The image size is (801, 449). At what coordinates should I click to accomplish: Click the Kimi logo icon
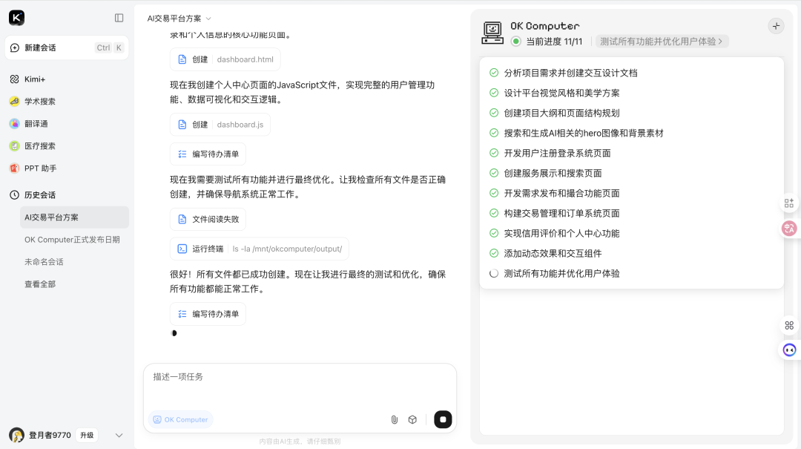coord(16,18)
